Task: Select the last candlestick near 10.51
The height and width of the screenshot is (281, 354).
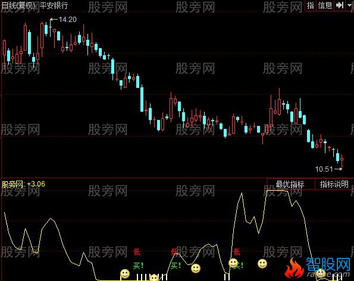Action: click(342, 162)
